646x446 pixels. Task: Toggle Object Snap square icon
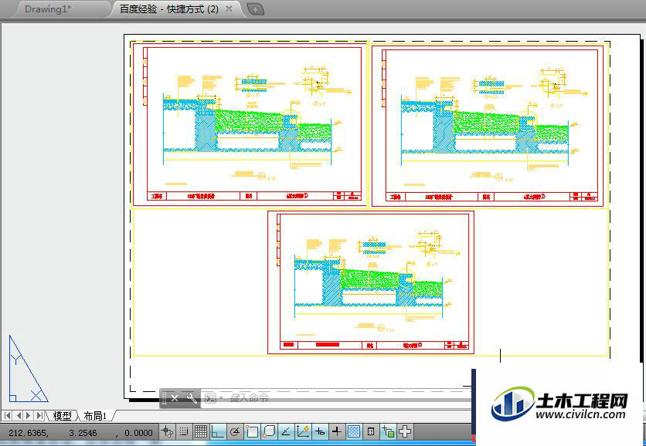pos(252,431)
